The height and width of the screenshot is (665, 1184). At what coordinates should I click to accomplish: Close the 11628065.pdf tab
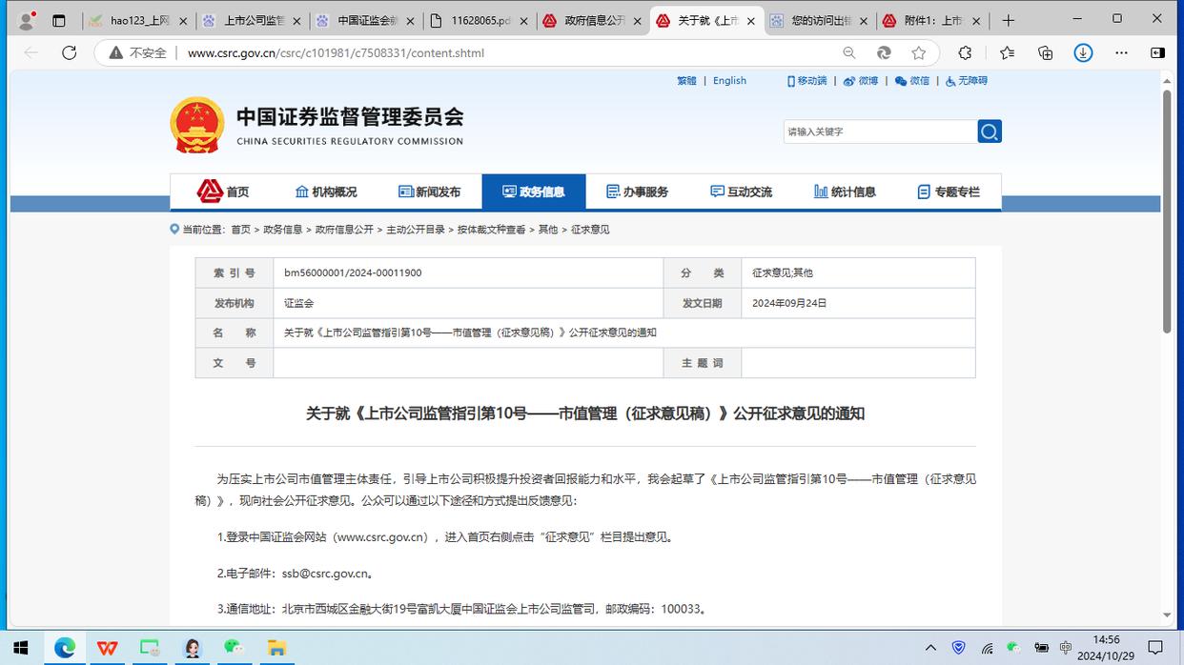(524, 21)
